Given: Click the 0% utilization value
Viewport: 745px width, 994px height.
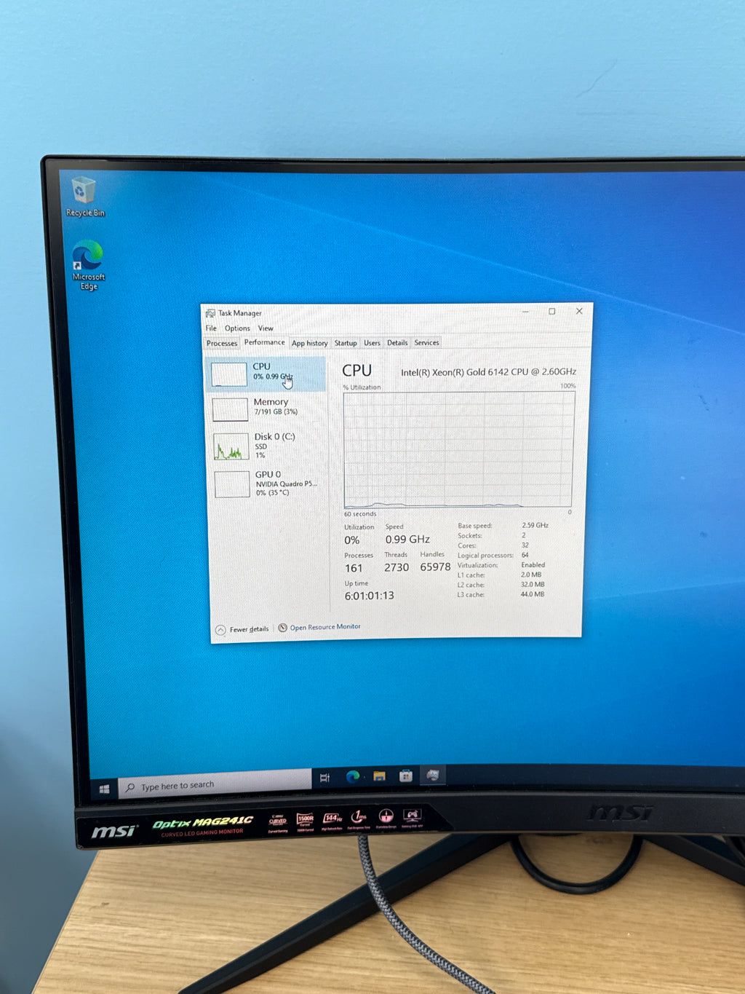Looking at the screenshot, I should pos(352,540).
